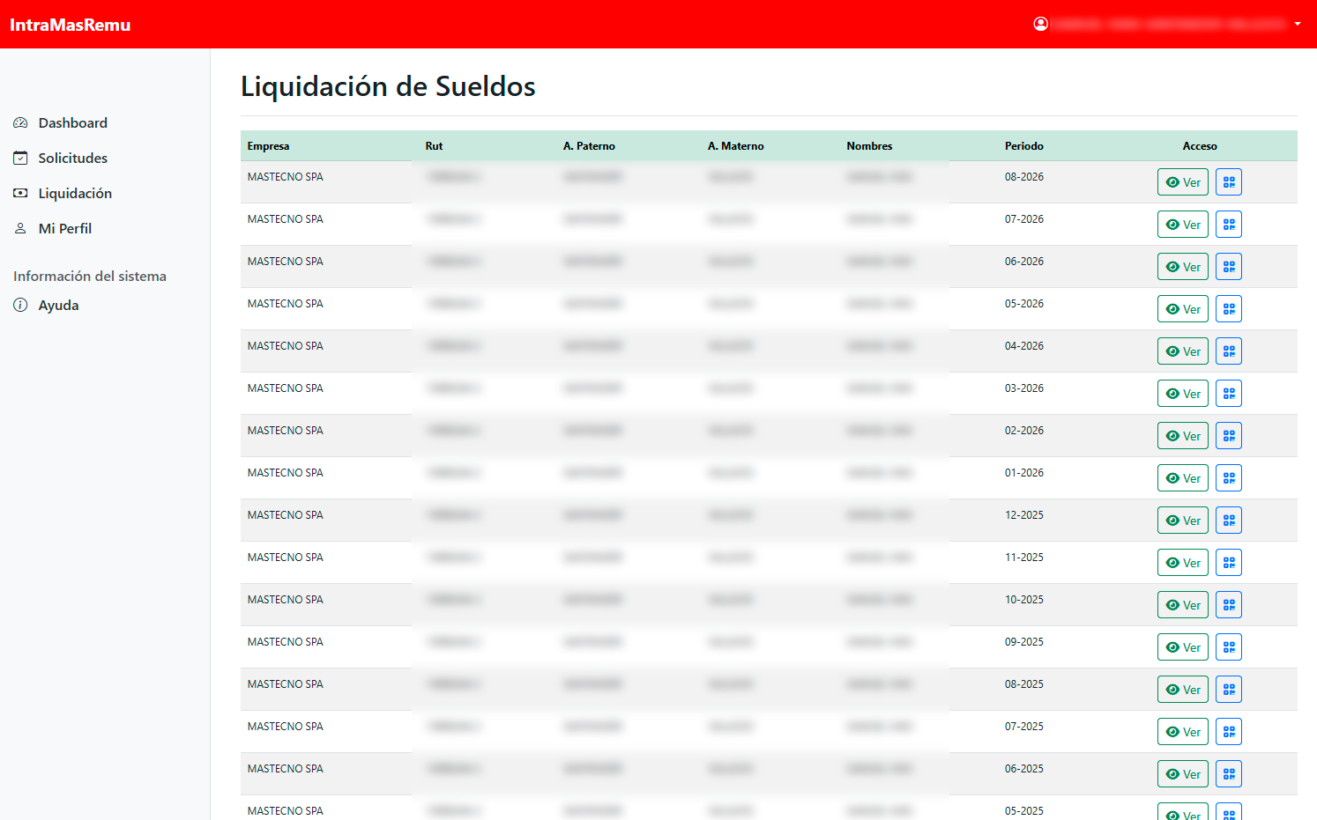Open the QR code for period 05-2026
Image resolution: width=1317 pixels, height=820 pixels.
click(1229, 309)
